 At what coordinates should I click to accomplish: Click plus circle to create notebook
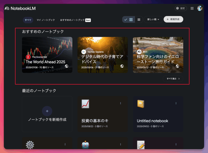pos(47,111)
